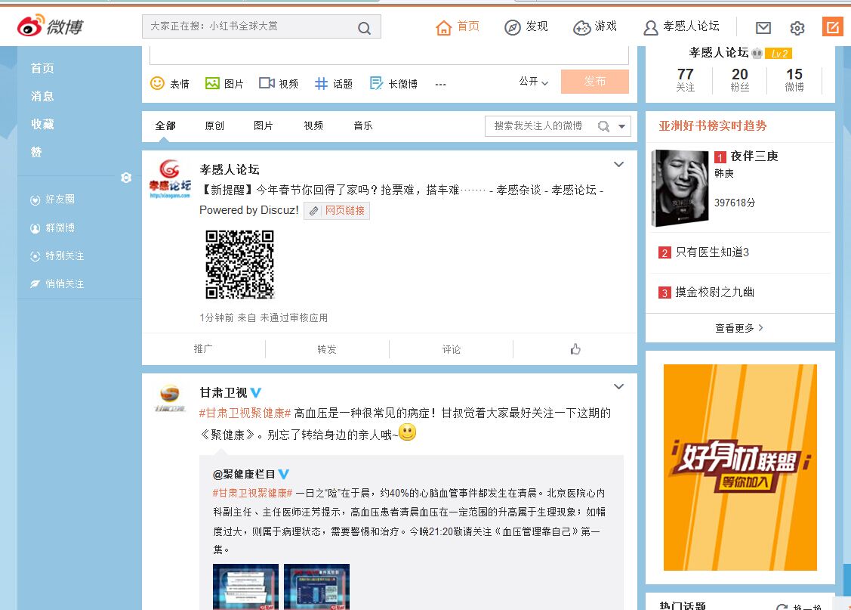This screenshot has height=610, width=851.
Task: Open sidebar group settings gear
Action: coord(126,178)
